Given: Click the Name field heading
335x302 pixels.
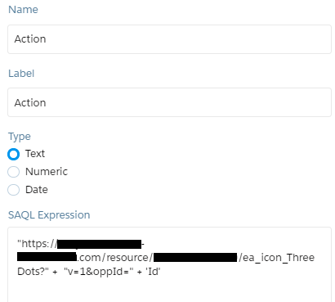Looking at the screenshot, I should coord(23,10).
